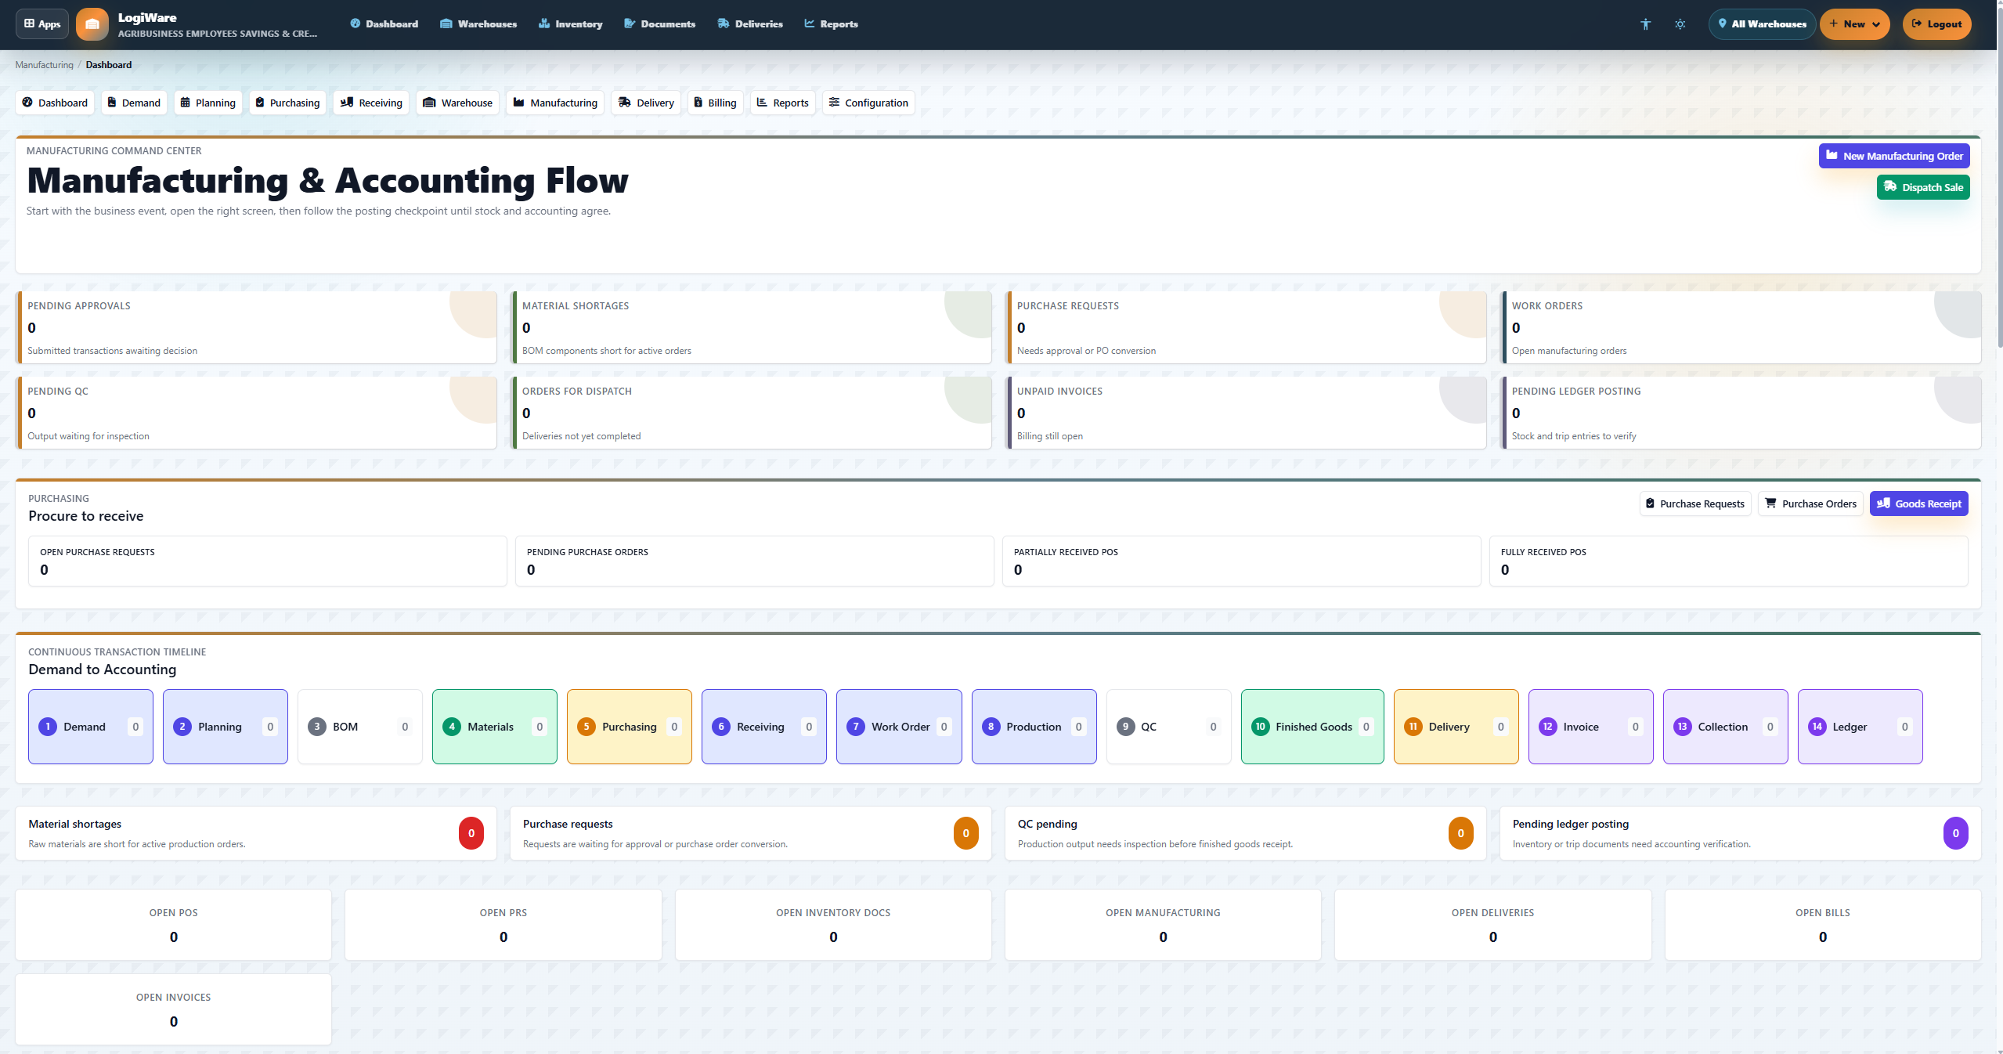This screenshot has width=2003, height=1054.
Task: Open the All Warehouses selector
Action: 1762,24
